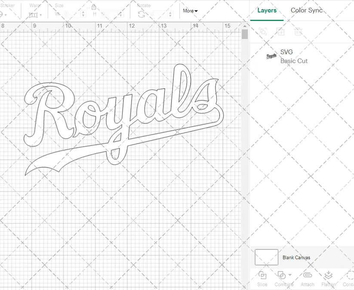
Task: Select the Flatten tool
Action: tap(328, 278)
